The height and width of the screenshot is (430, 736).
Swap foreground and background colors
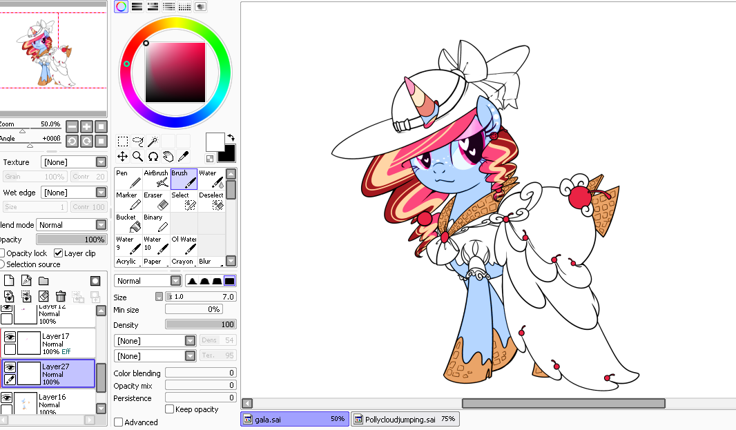231,137
